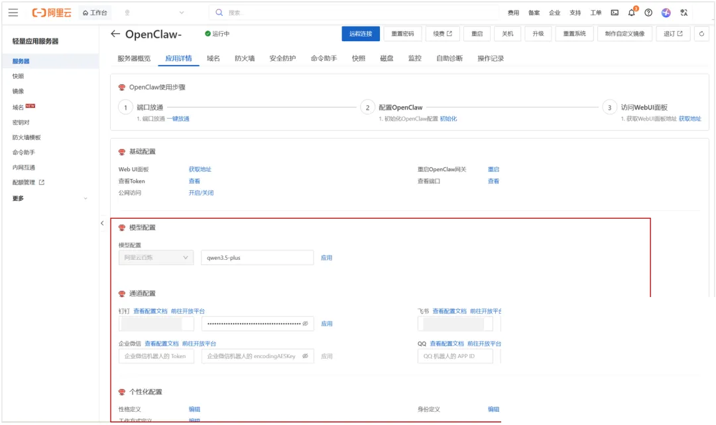Click the 初始化 link in step 2
The height and width of the screenshot is (425, 716).
click(x=448, y=119)
